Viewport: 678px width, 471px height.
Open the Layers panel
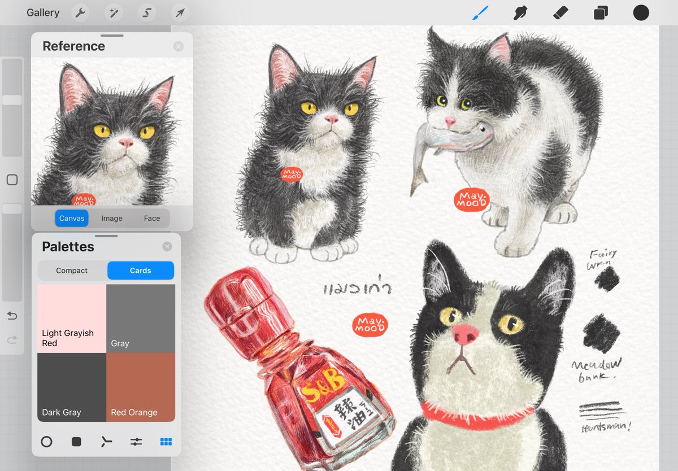pos(601,12)
